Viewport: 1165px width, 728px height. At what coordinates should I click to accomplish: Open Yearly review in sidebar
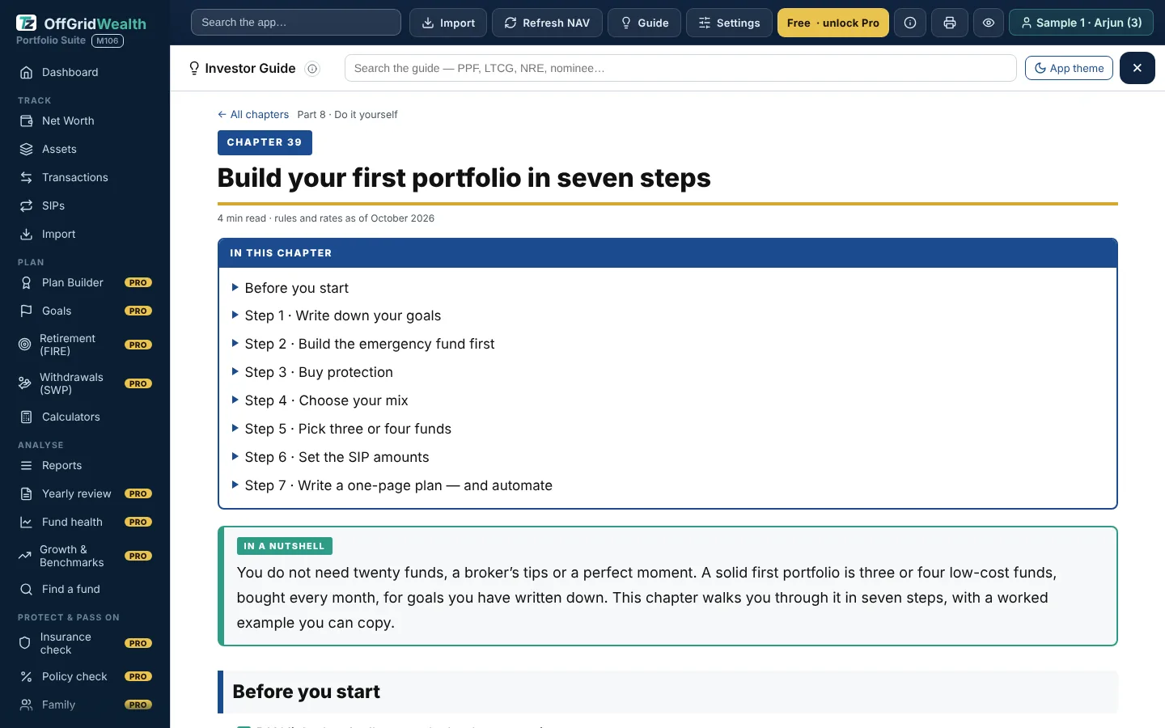(x=85, y=493)
